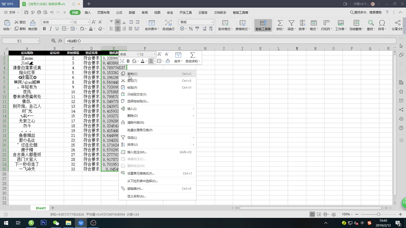406x228 pixels.
Task: Toggle Italic formatting in the ribbon
Action: pyautogui.click(x=51, y=29)
